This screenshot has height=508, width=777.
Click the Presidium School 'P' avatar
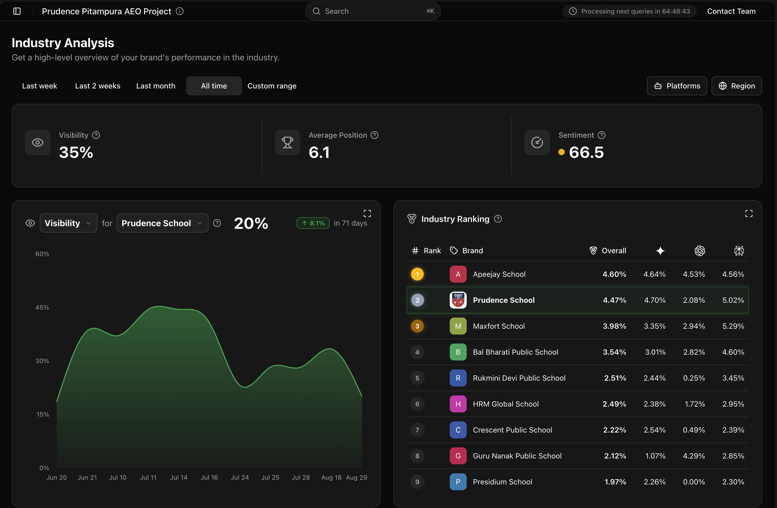458,482
